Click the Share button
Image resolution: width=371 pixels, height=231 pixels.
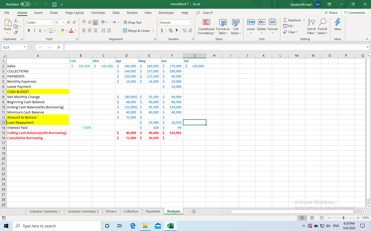click(331, 13)
